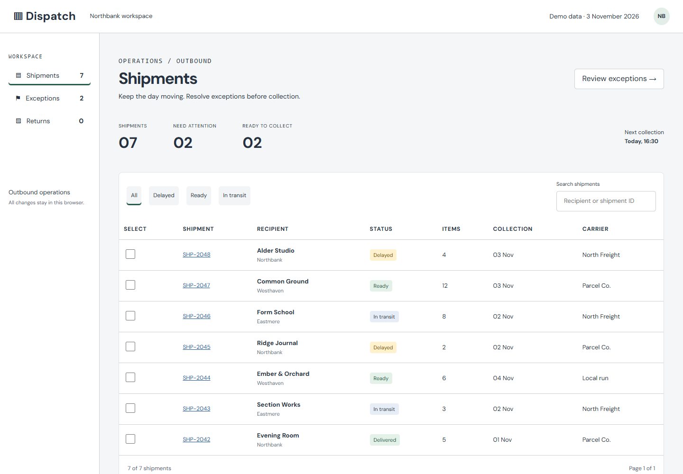
Task: Filter shipments by Ready
Action: pyautogui.click(x=199, y=195)
